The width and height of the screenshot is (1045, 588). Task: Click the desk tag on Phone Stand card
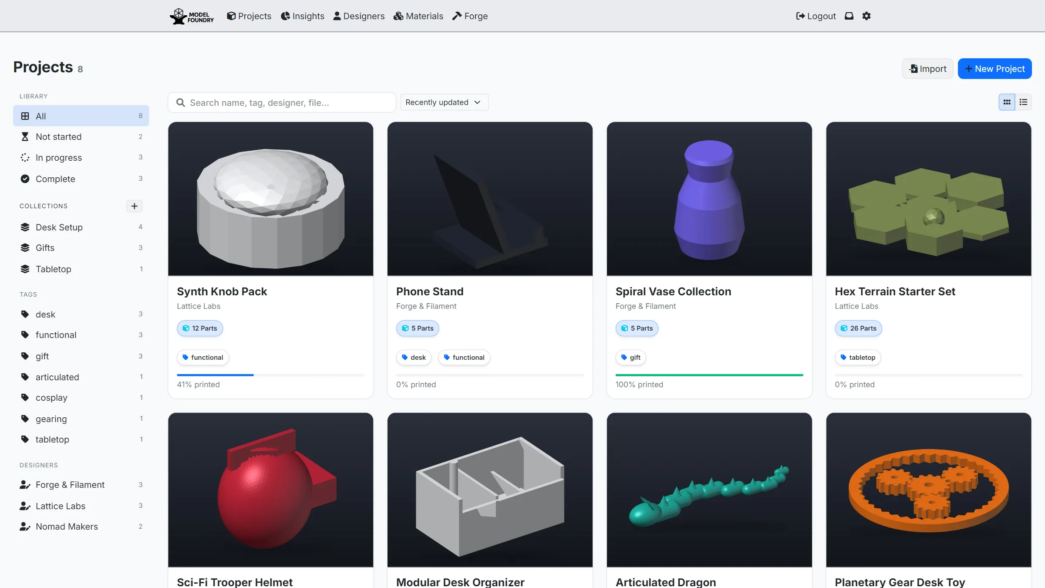pyautogui.click(x=414, y=358)
